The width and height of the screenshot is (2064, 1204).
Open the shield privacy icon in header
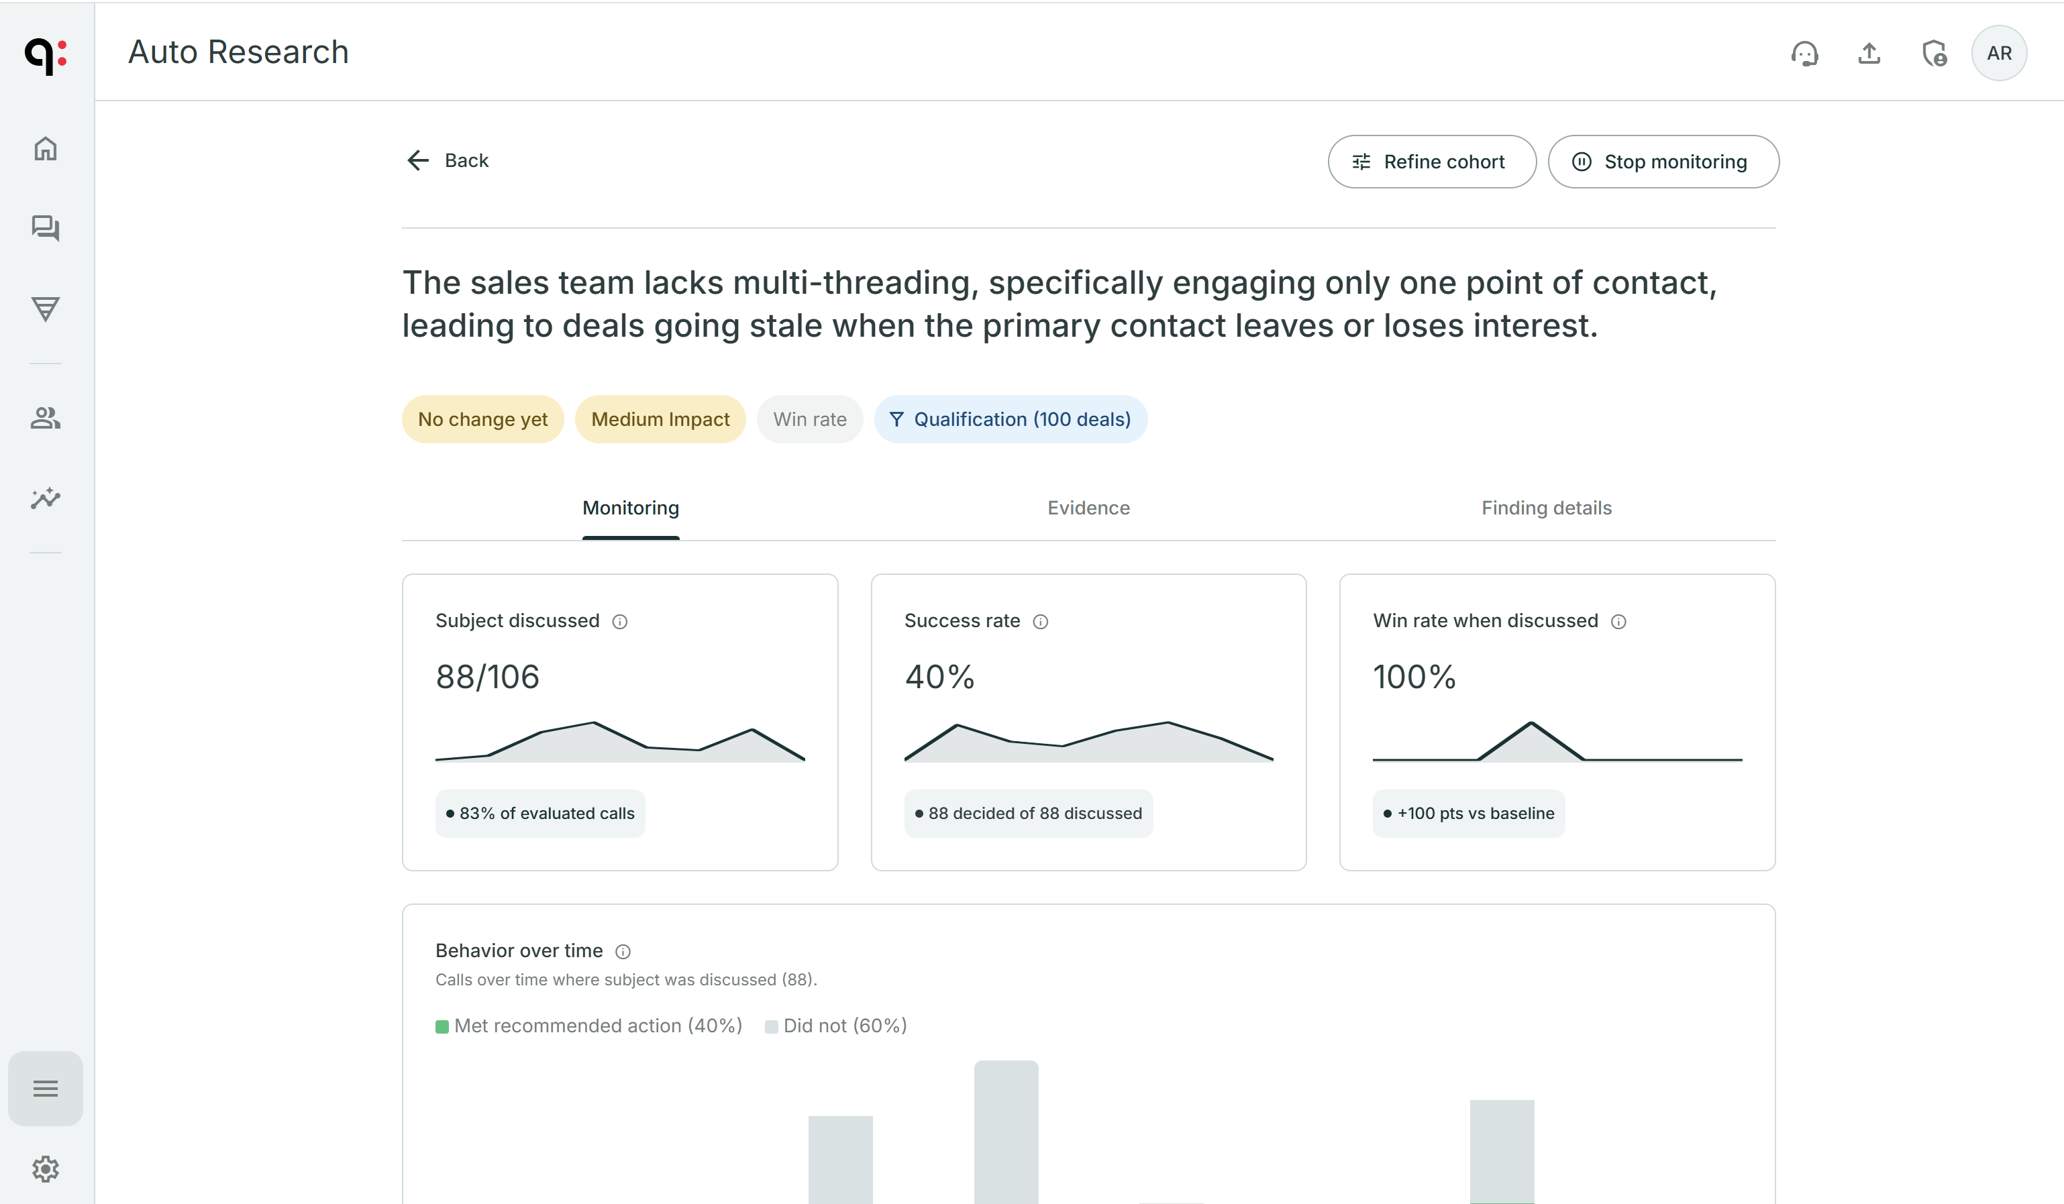tap(1934, 53)
